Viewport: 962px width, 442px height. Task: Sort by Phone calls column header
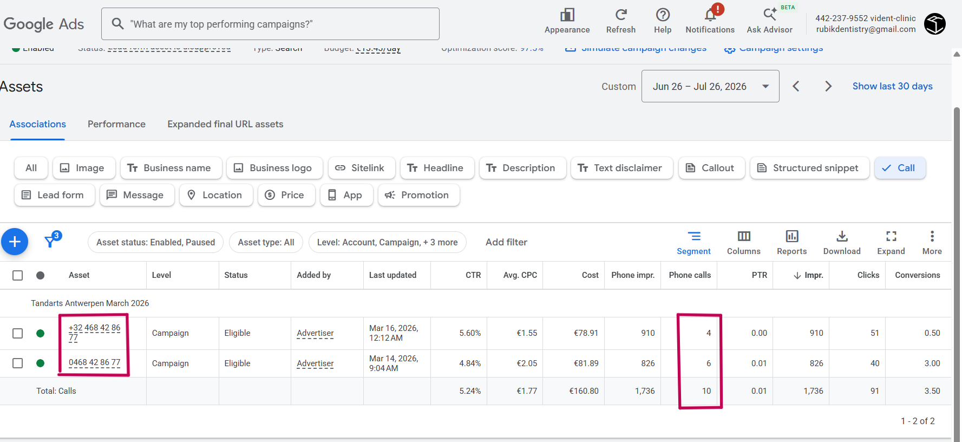pos(690,275)
